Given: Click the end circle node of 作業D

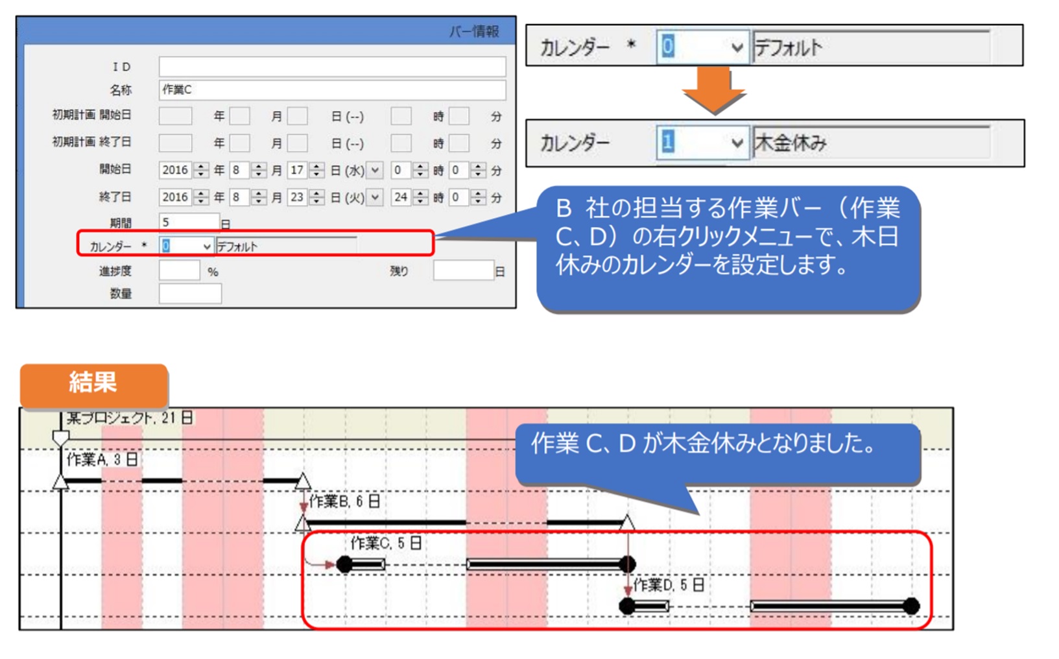Looking at the screenshot, I should [x=911, y=606].
